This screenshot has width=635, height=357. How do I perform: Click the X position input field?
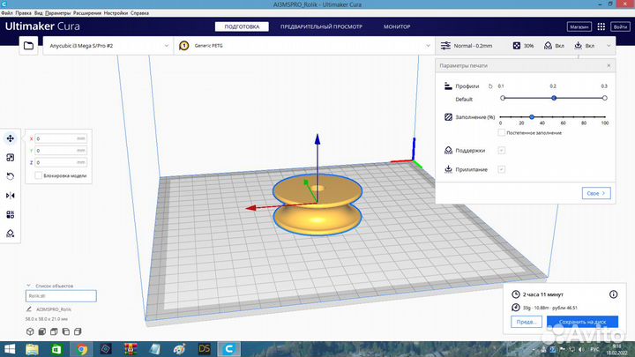57,138
